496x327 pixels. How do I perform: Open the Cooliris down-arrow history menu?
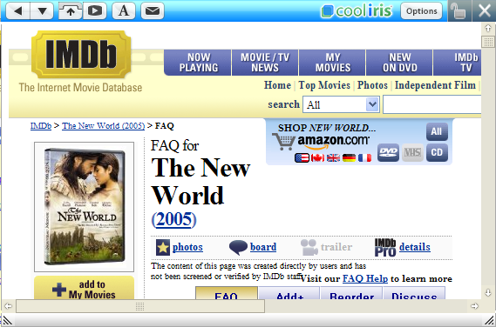tap(43, 11)
